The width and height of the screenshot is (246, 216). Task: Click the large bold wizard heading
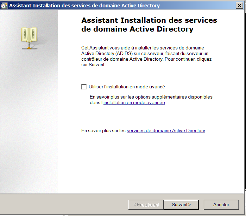149,25
